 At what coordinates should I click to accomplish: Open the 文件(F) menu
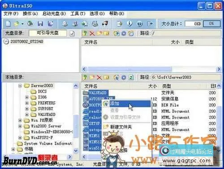[x=11, y=13]
